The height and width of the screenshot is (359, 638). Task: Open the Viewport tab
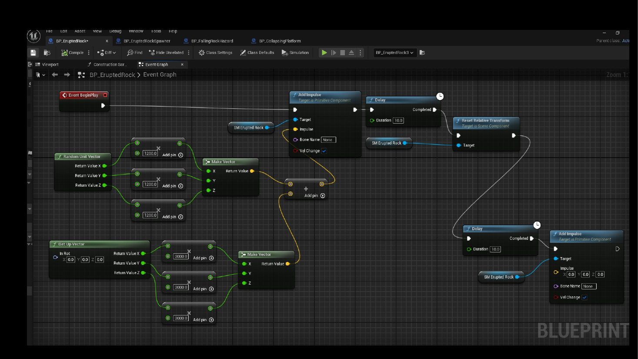[47, 64]
